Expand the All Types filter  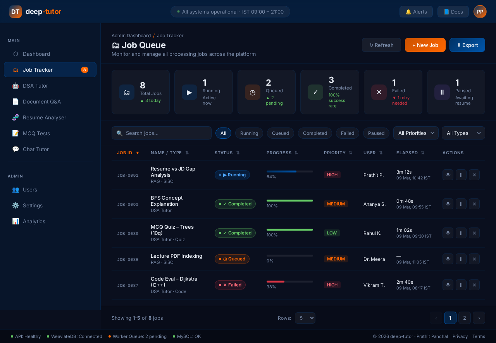pyautogui.click(x=463, y=133)
